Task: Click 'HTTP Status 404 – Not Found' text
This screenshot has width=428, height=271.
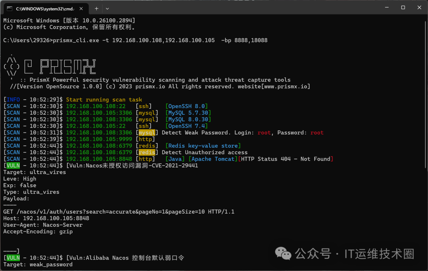Action: point(286,159)
